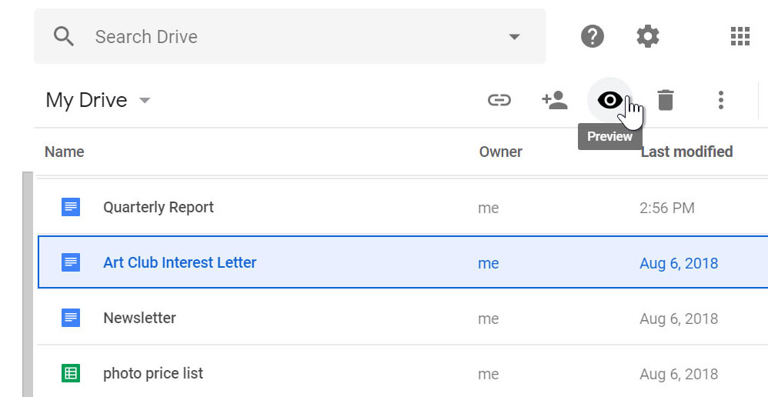The image size is (768, 397).
Task: Open the More actions three-dot menu
Action: point(721,100)
